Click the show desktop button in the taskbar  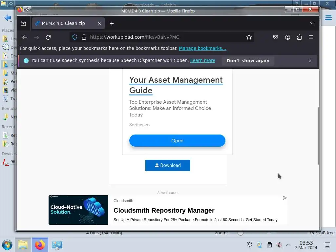click(x=327, y=245)
